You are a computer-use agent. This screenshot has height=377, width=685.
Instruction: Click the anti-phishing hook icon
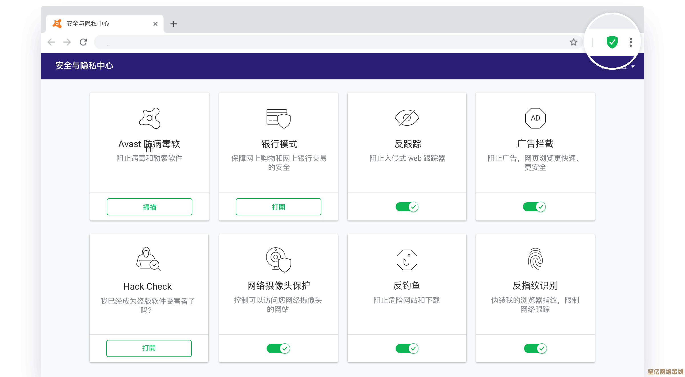coord(407,260)
